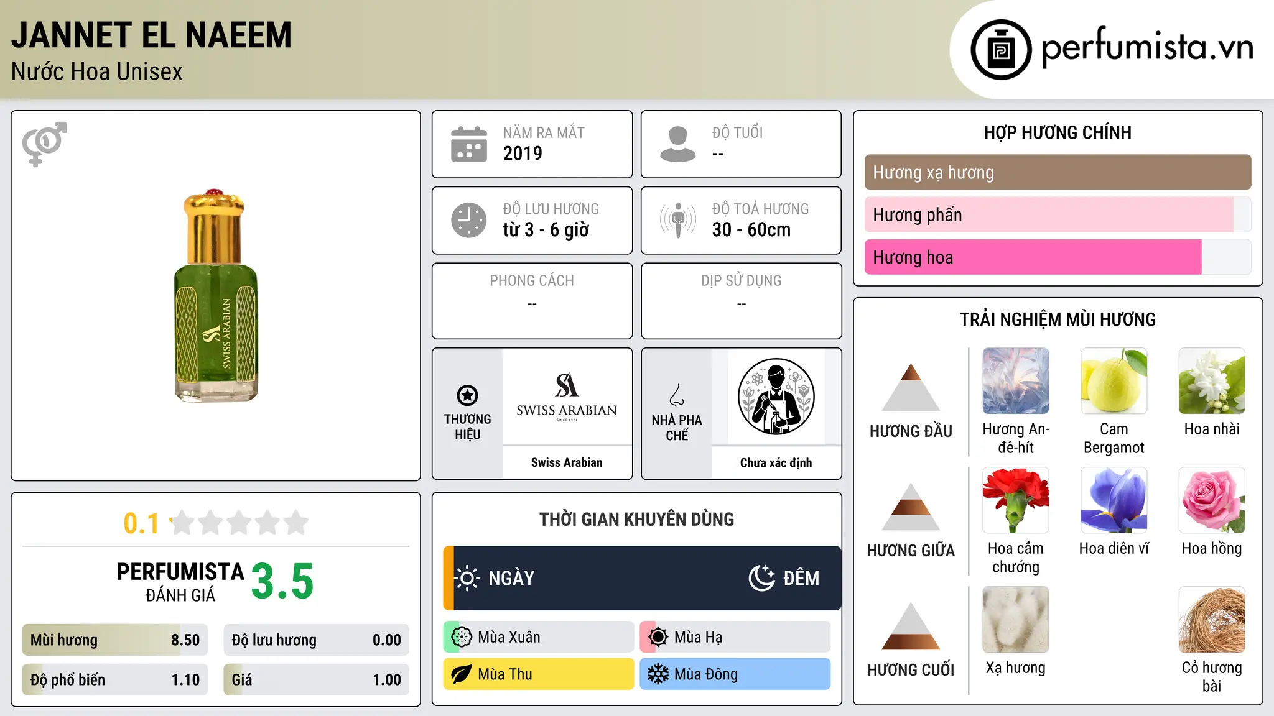
Task: Click the snowflake icon for Mùa Đông
Action: pyautogui.click(x=658, y=674)
